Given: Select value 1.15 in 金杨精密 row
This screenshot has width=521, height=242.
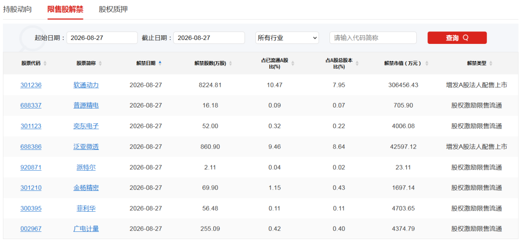Looking at the screenshot, I should tap(274, 188).
